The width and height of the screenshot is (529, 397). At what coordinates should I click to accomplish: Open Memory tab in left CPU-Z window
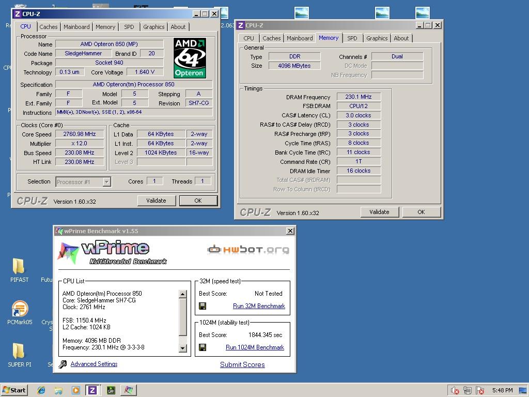click(105, 27)
